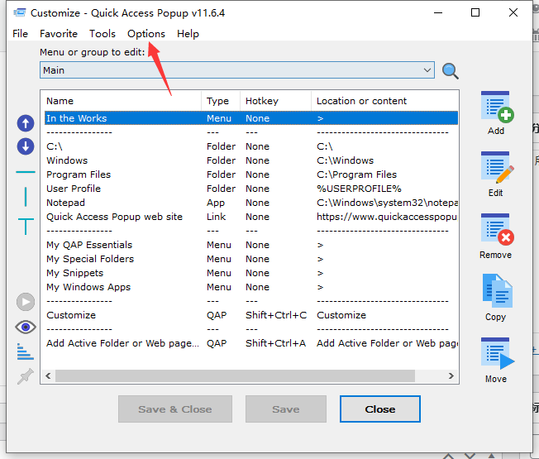Click the Type column header

coord(221,101)
